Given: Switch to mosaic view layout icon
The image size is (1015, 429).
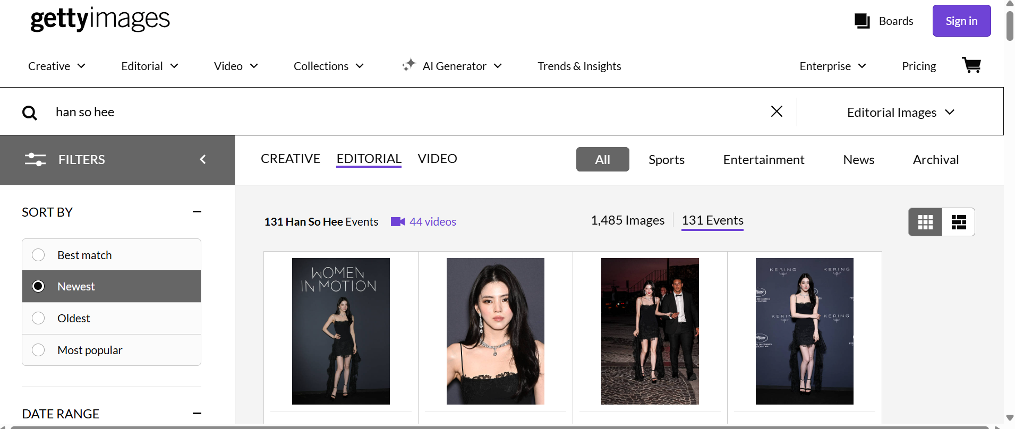Looking at the screenshot, I should [x=958, y=222].
